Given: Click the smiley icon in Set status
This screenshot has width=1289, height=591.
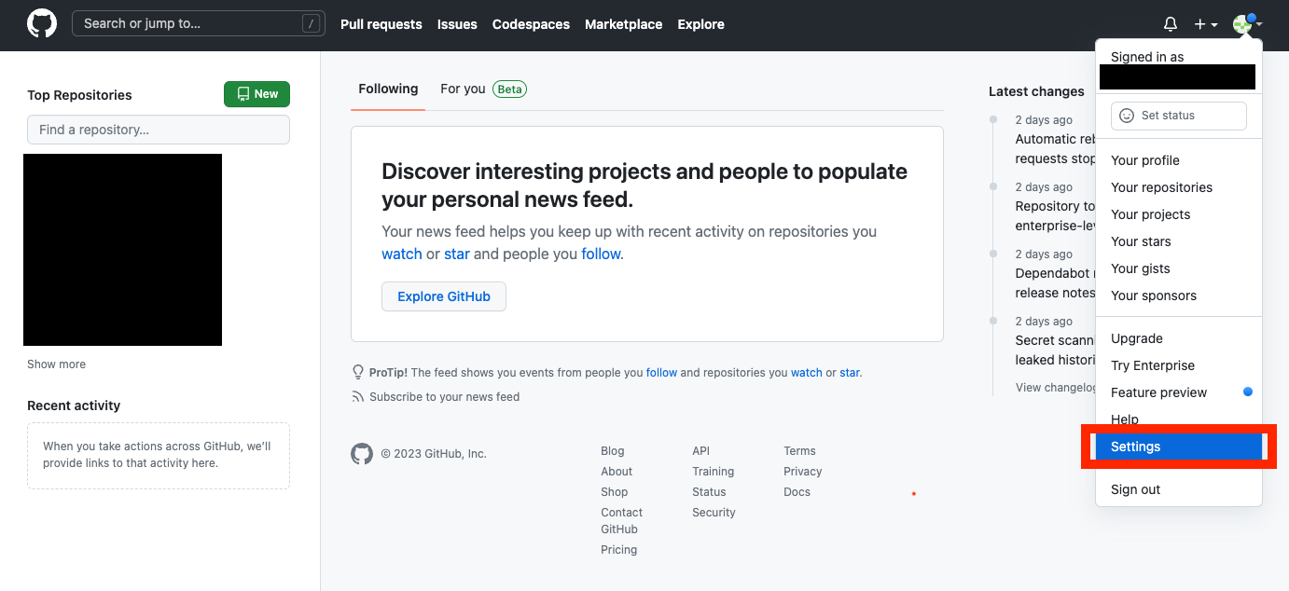Looking at the screenshot, I should coord(1127,116).
